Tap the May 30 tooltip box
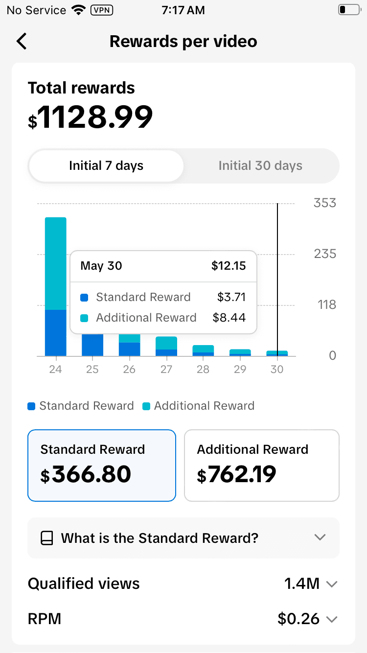 pyautogui.click(x=163, y=292)
